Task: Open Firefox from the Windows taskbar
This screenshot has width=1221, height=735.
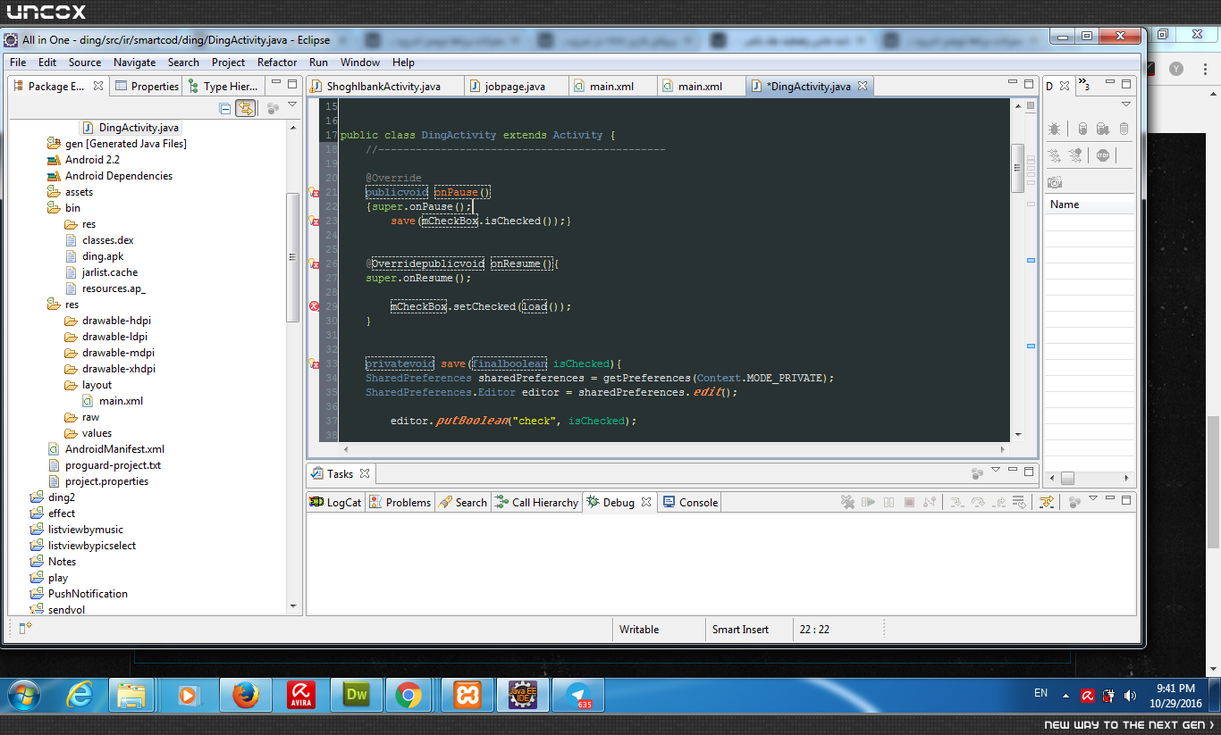Action: click(x=244, y=694)
